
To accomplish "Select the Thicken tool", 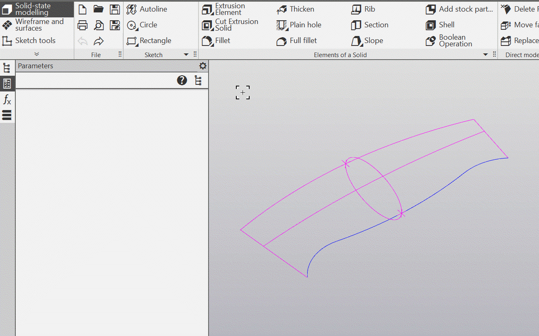I will tap(296, 9).
